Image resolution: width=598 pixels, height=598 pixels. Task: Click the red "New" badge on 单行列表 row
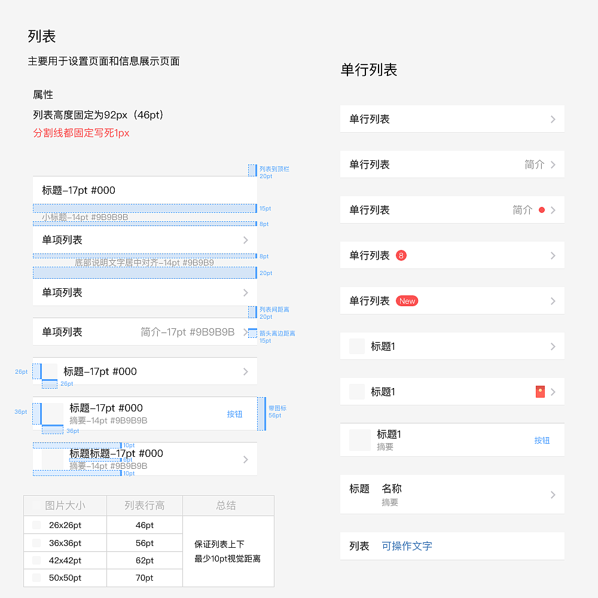(x=407, y=301)
